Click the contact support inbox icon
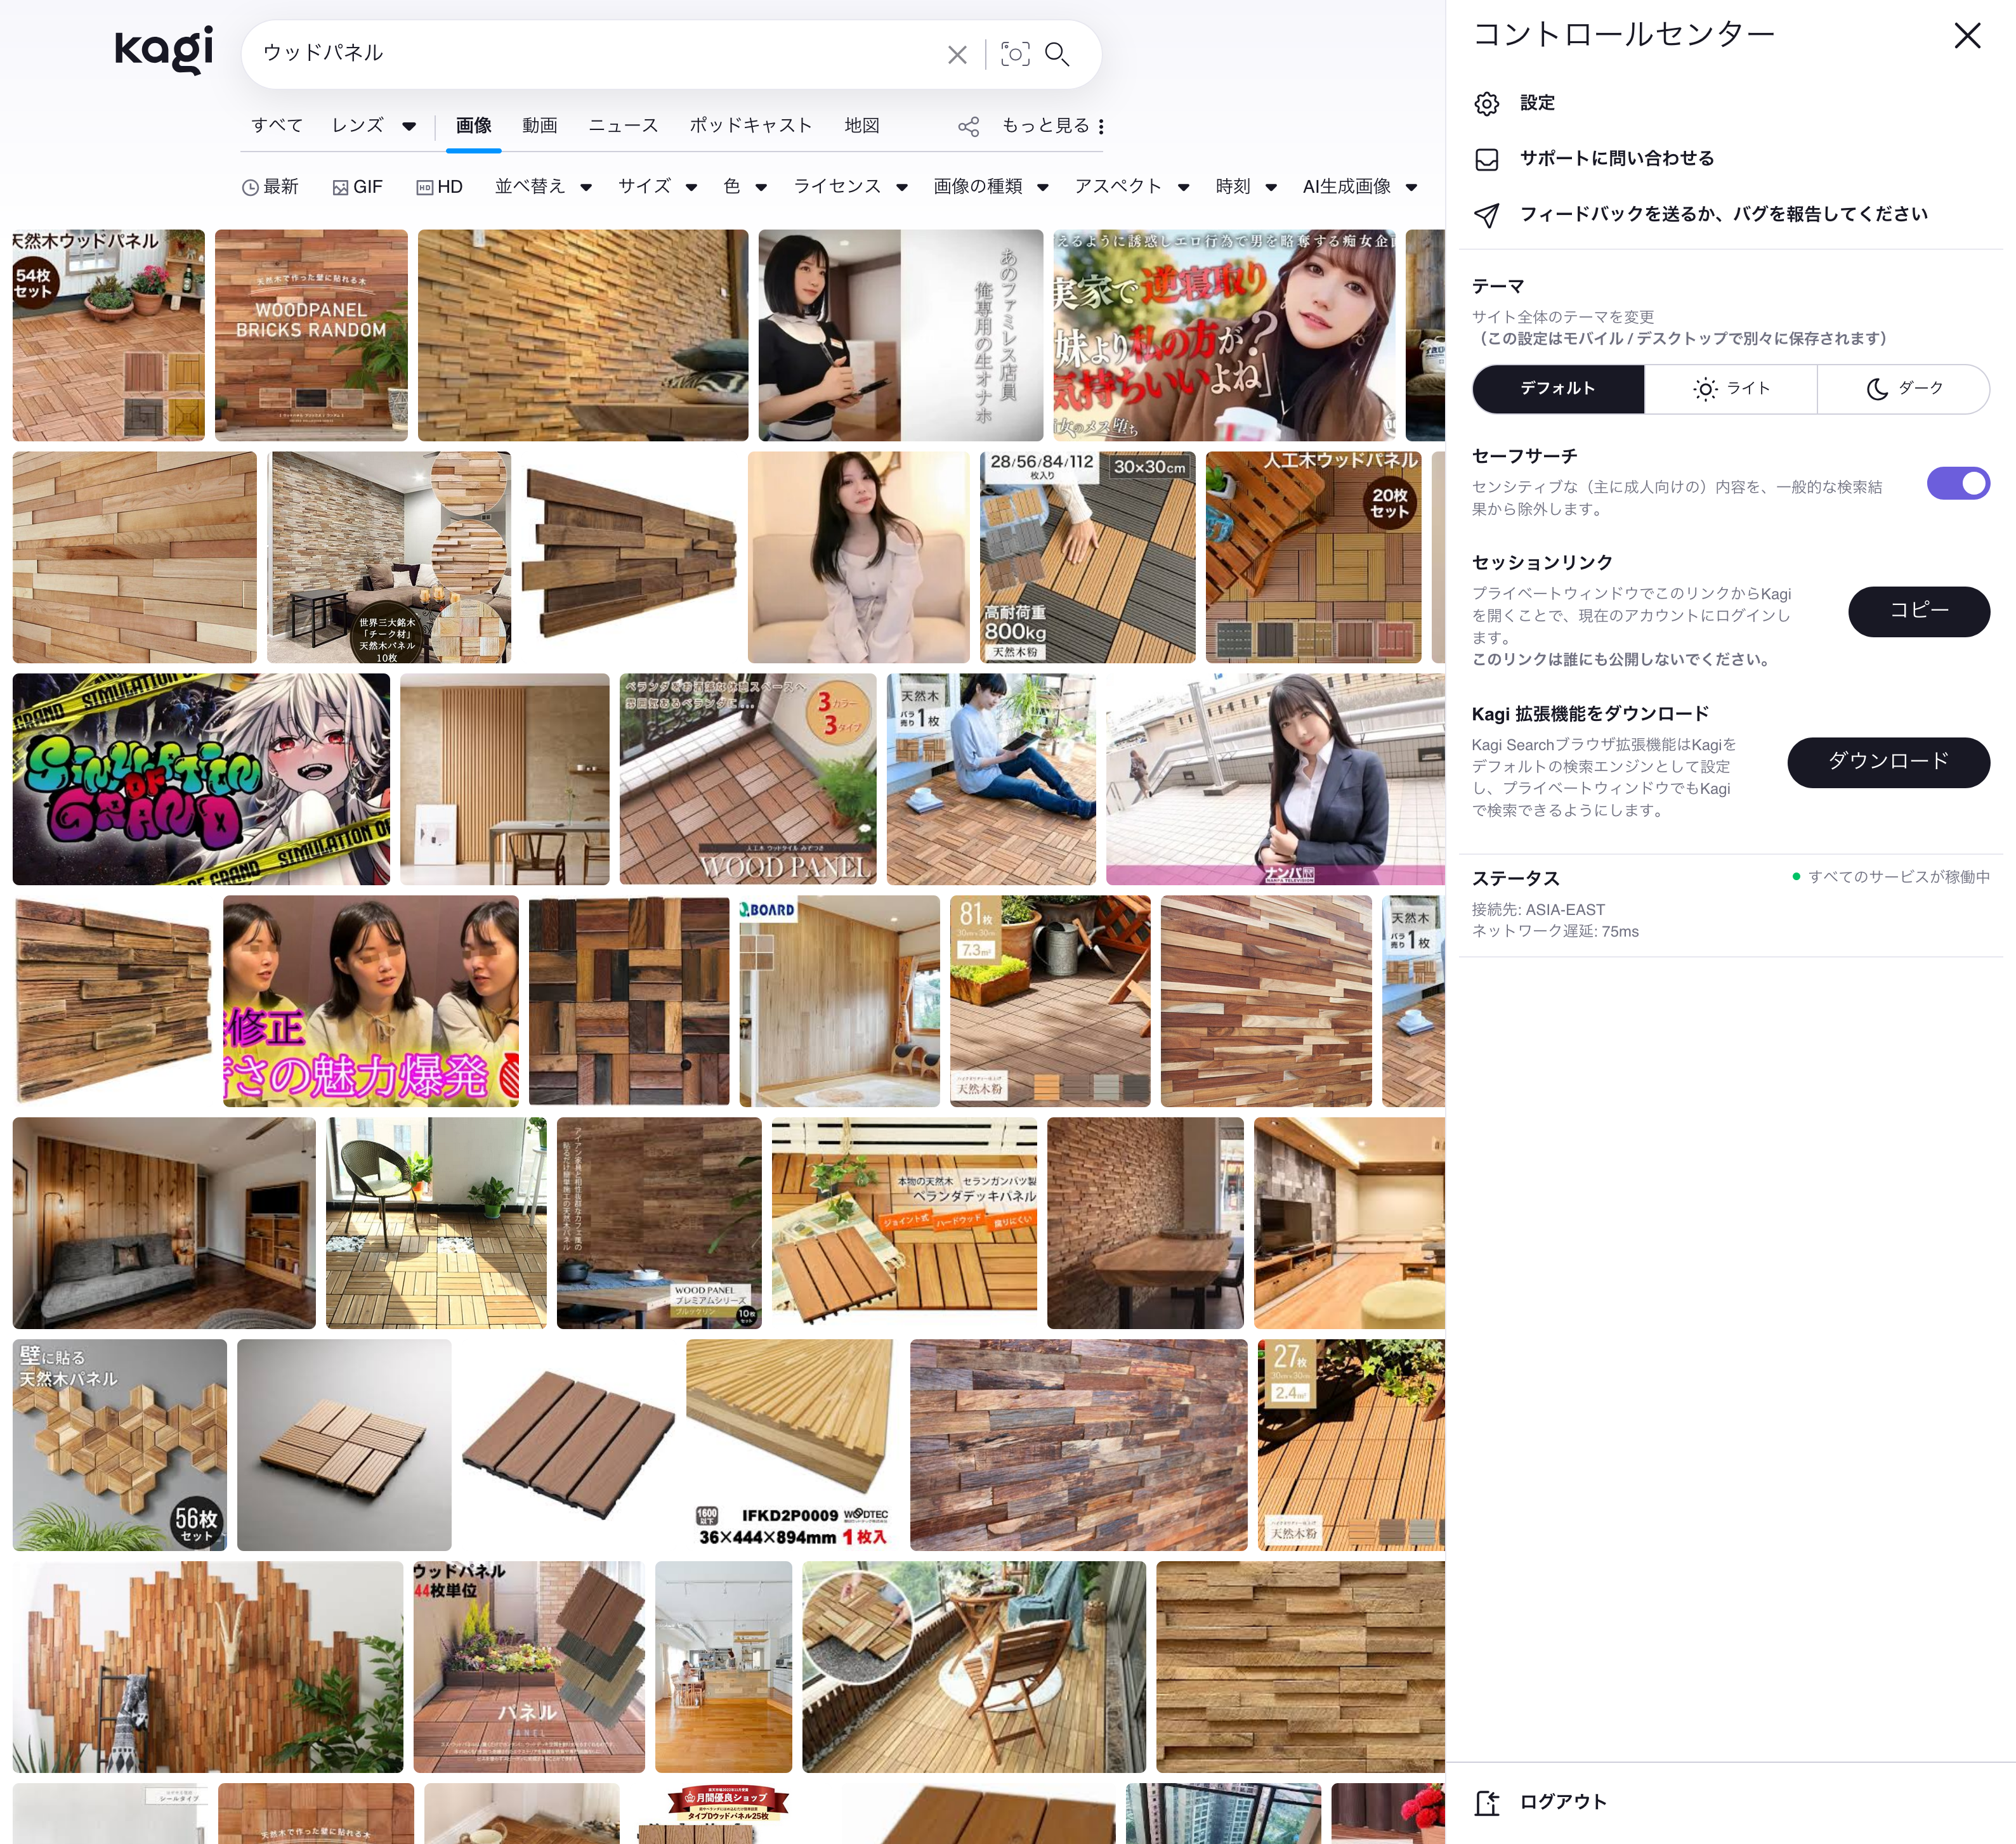 pyautogui.click(x=1487, y=159)
